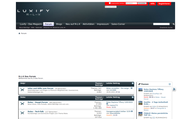The height and width of the screenshot is (119, 191).
Task: Click the Anmelden login button
Action: pos(142,3)
